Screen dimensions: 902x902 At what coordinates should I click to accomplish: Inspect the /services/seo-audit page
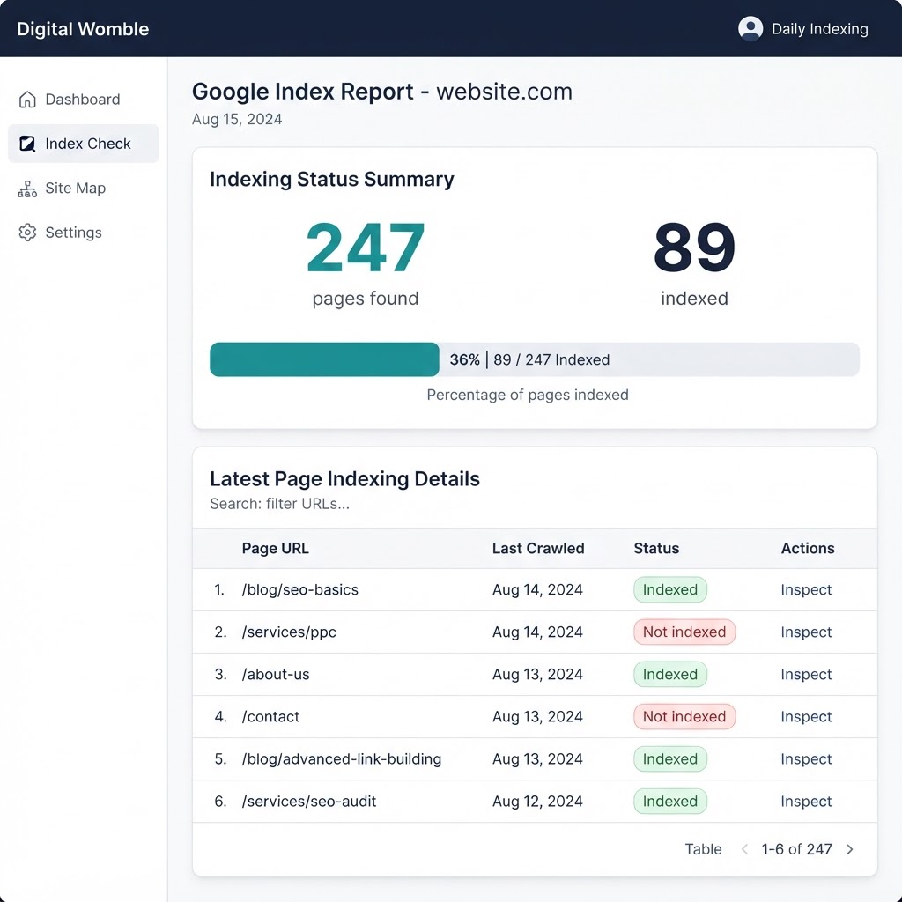tap(806, 802)
